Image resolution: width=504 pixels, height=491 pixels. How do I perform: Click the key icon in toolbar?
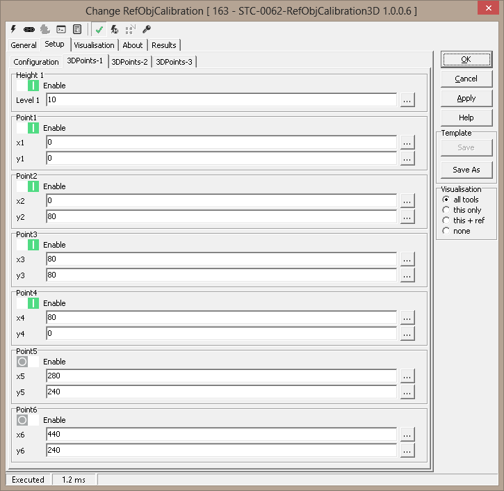146,29
